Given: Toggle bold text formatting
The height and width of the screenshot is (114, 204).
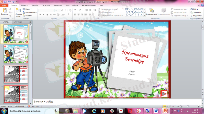Looking at the screenshot, I should click(40, 14).
